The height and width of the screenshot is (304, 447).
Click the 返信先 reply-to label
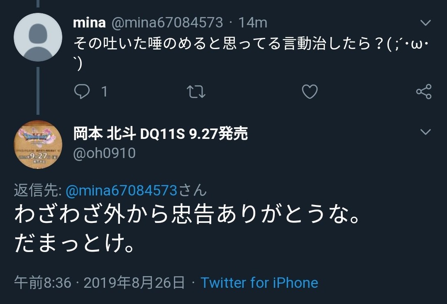(x=37, y=190)
